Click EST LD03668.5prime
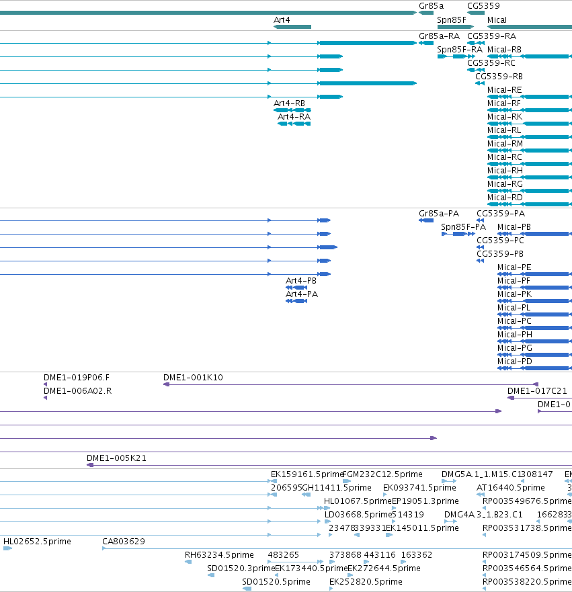572x592 pixels. [327, 521]
